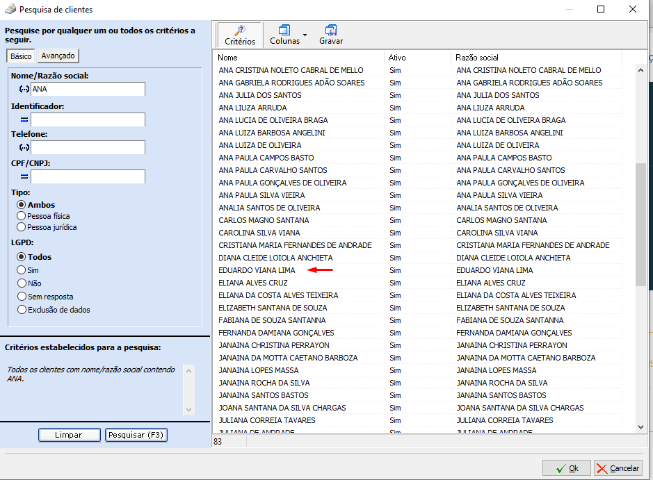Select ANA GABRIELA RODRIGUES ADÃO SOARES in Nome column
Viewport: 653px width, 480px height.
point(291,83)
